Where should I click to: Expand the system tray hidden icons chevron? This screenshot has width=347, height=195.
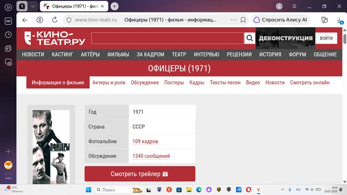click(283, 190)
